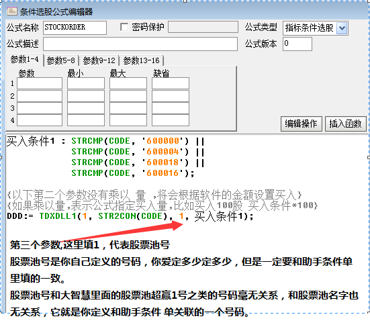370x329 pixels.
Task: Click the password input field beside 密码保护
Action: pos(203,27)
